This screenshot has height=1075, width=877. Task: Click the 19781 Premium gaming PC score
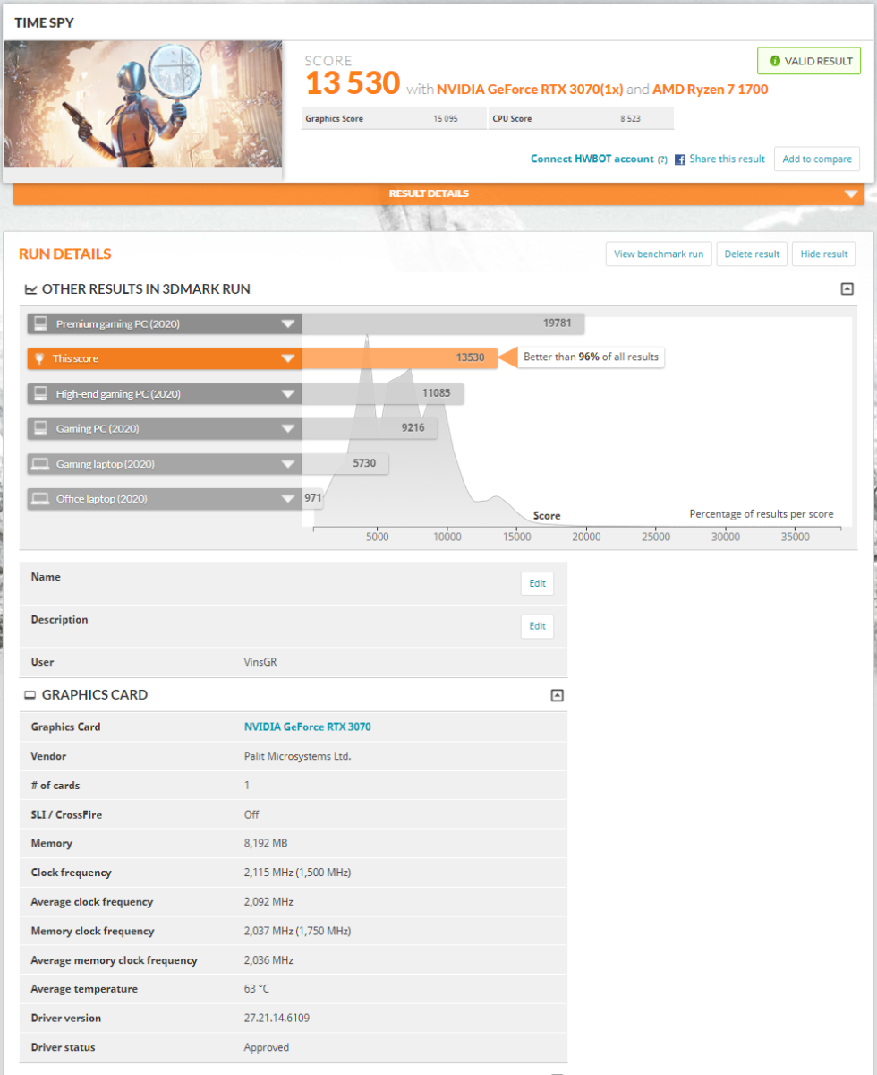[557, 323]
